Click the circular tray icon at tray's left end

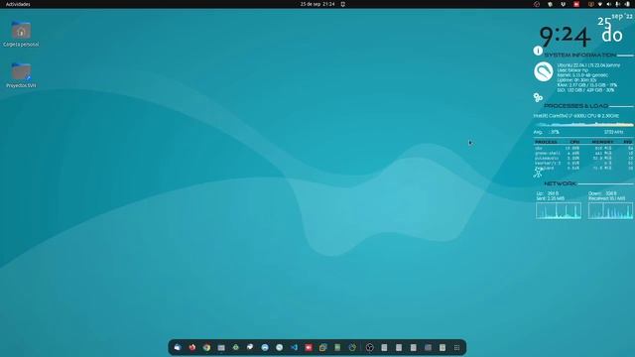click(537, 4)
